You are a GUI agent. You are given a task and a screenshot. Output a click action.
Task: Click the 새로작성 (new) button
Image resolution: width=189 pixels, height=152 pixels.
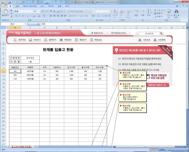coord(20,40)
